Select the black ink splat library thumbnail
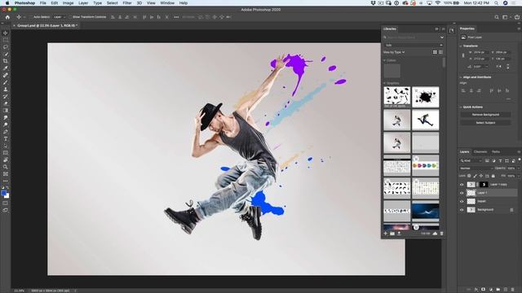Screen dimensions: 522x293 pyautogui.click(x=426, y=97)
